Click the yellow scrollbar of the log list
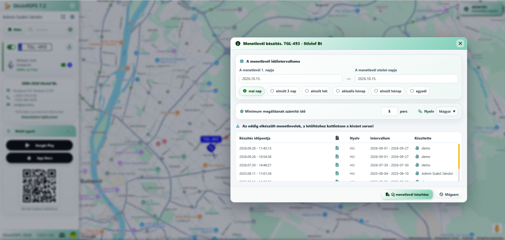This screenshot has height=240, width=505. 459,156
